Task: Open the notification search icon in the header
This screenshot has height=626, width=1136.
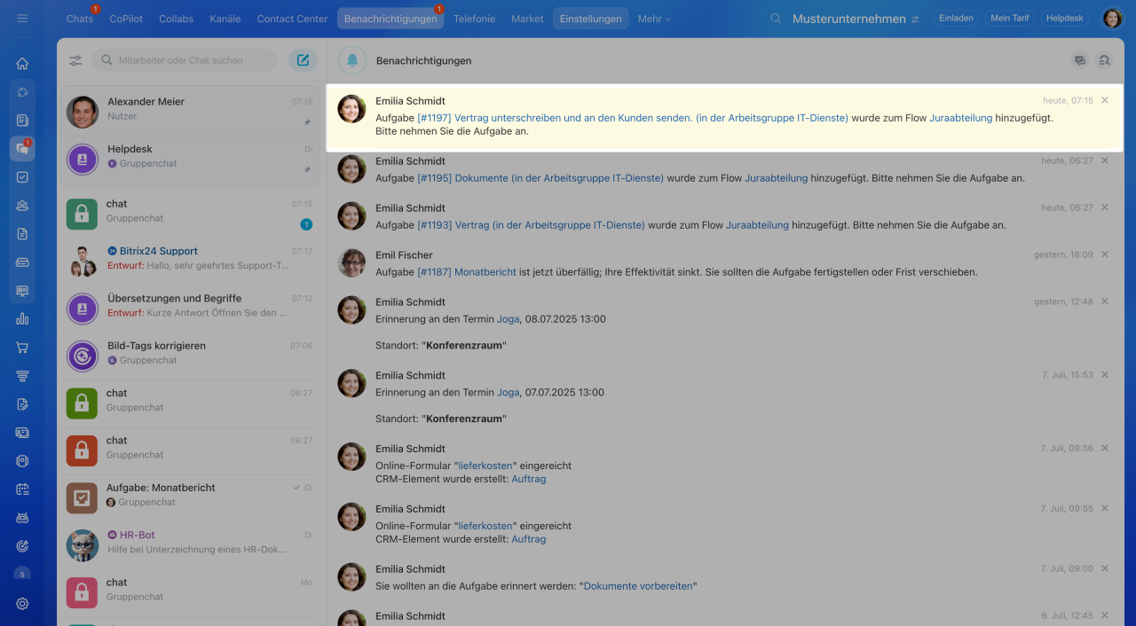Action: 1104,60
